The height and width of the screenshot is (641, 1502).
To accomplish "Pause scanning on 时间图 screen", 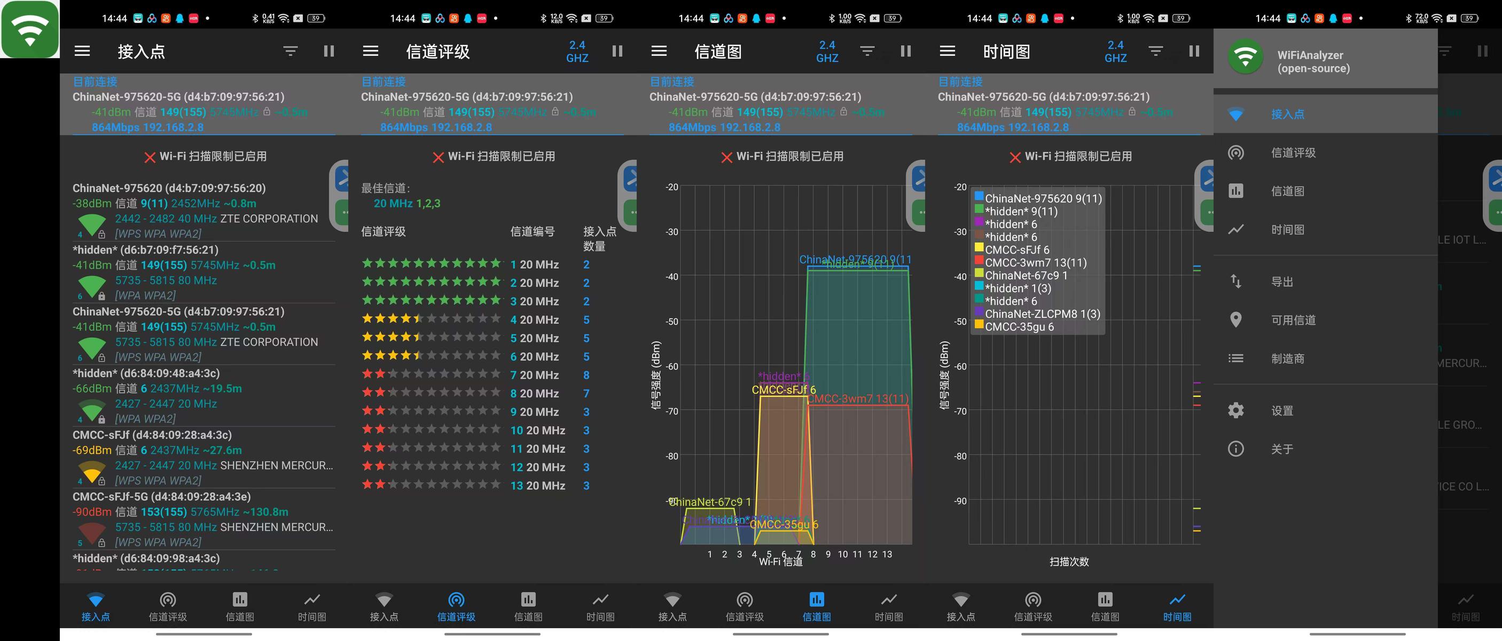I will (x=1194, y=51).
